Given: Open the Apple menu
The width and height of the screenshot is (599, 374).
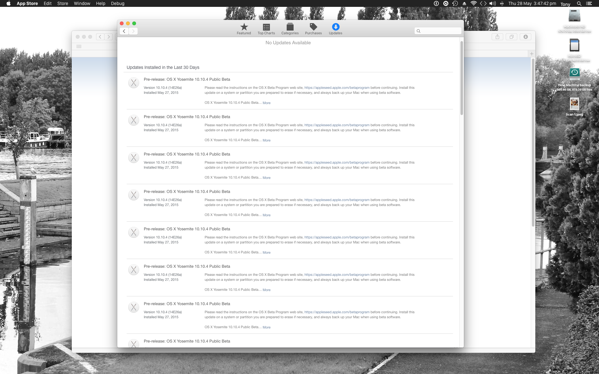Looking at the screenshot, I should point(8,3).
